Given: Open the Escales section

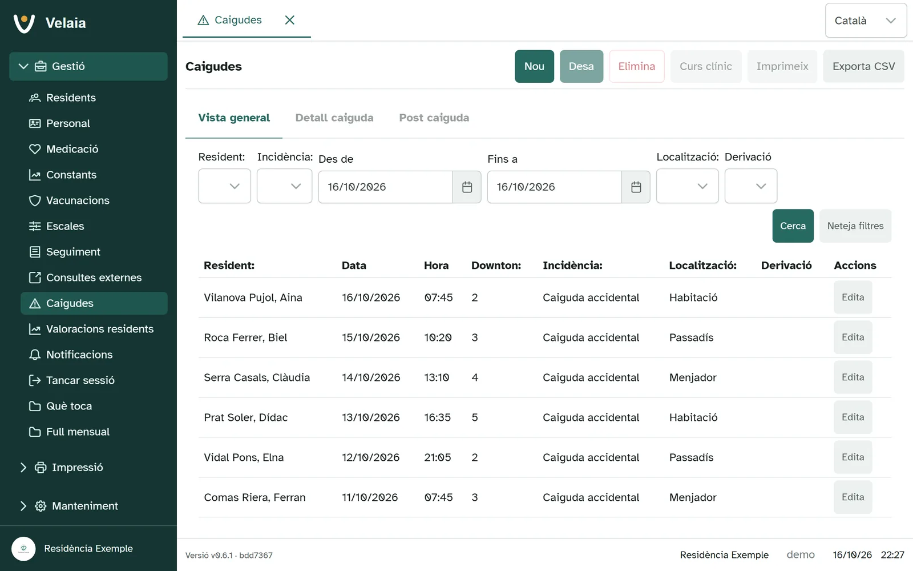Looking at the screenshot, I should point(94,226).
